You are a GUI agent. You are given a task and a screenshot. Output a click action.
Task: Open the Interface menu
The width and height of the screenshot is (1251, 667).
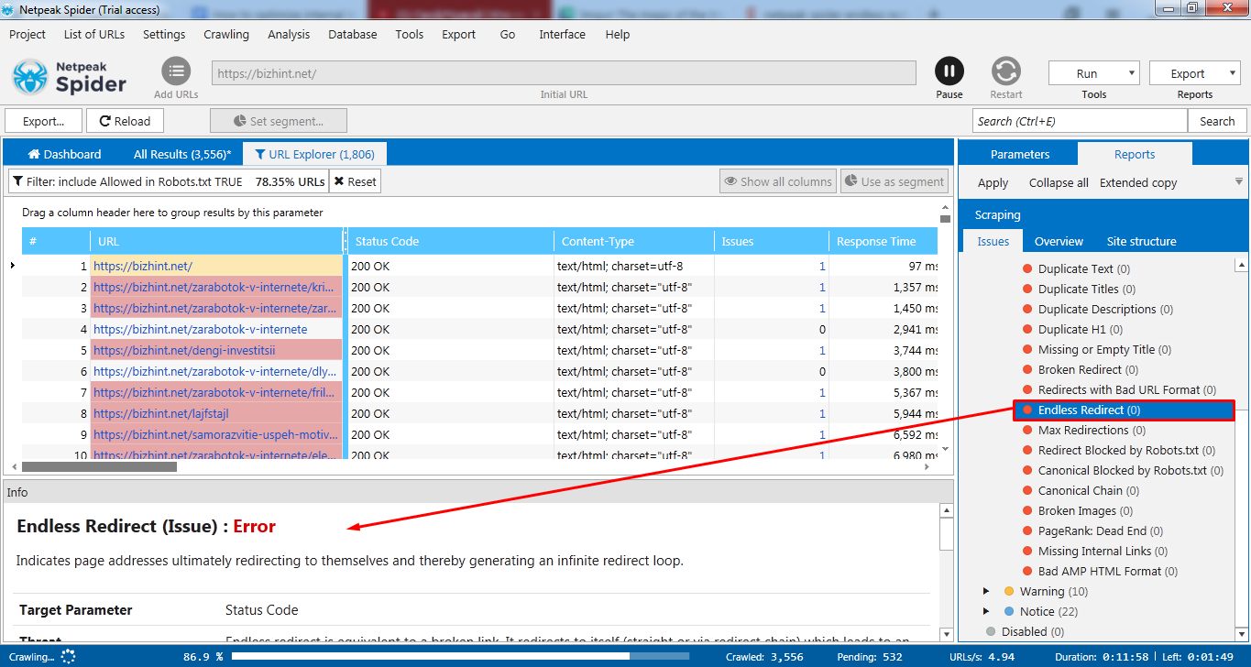562,34
